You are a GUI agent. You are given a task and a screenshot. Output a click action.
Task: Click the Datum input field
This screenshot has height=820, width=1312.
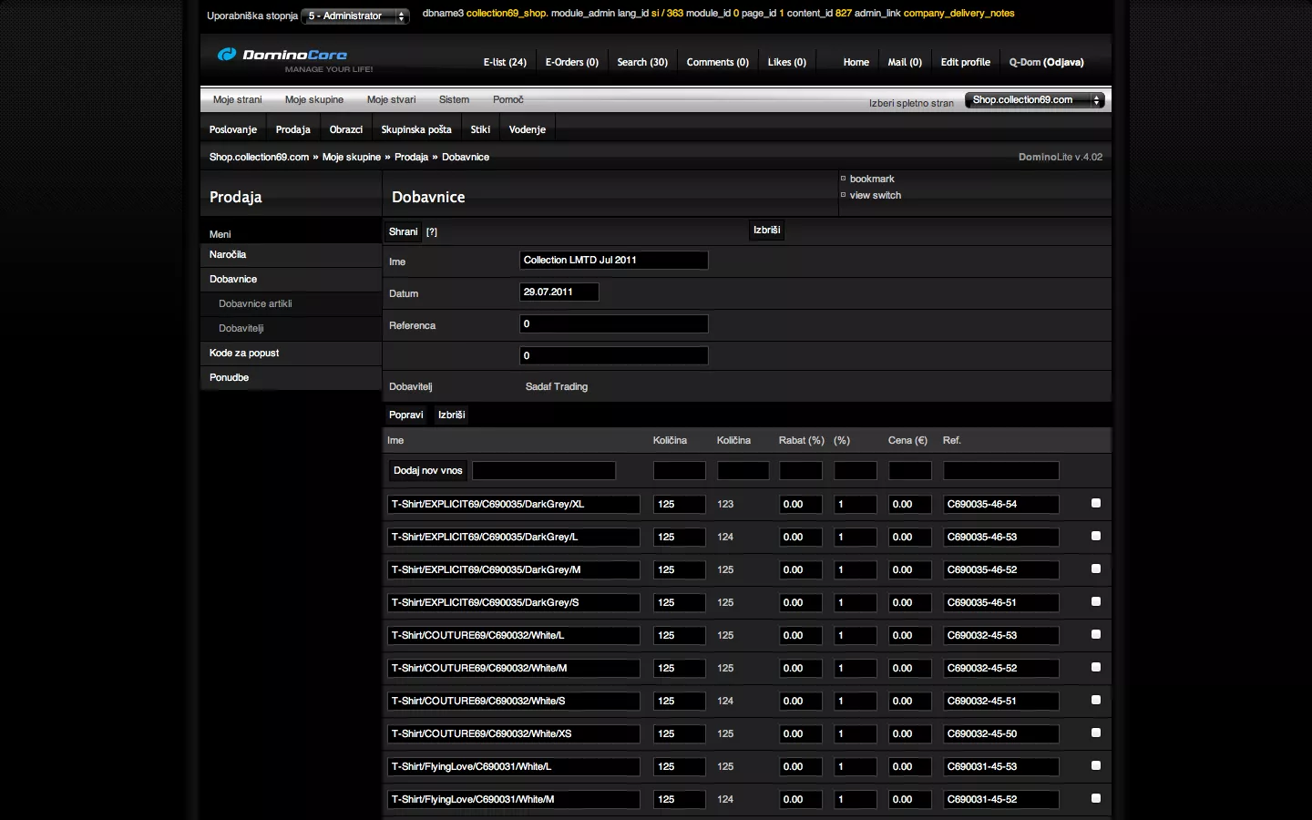click(559, 292)
